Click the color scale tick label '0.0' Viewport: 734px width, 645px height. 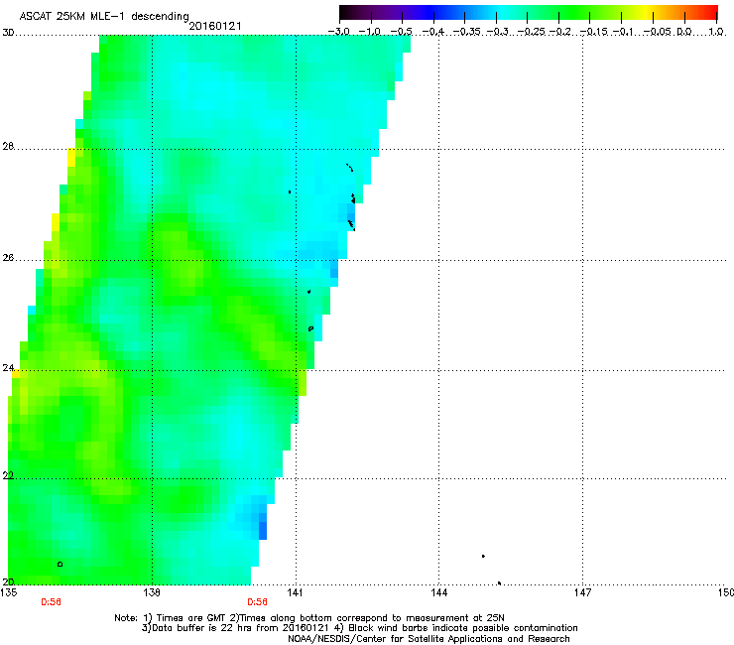tap(684, 32)
